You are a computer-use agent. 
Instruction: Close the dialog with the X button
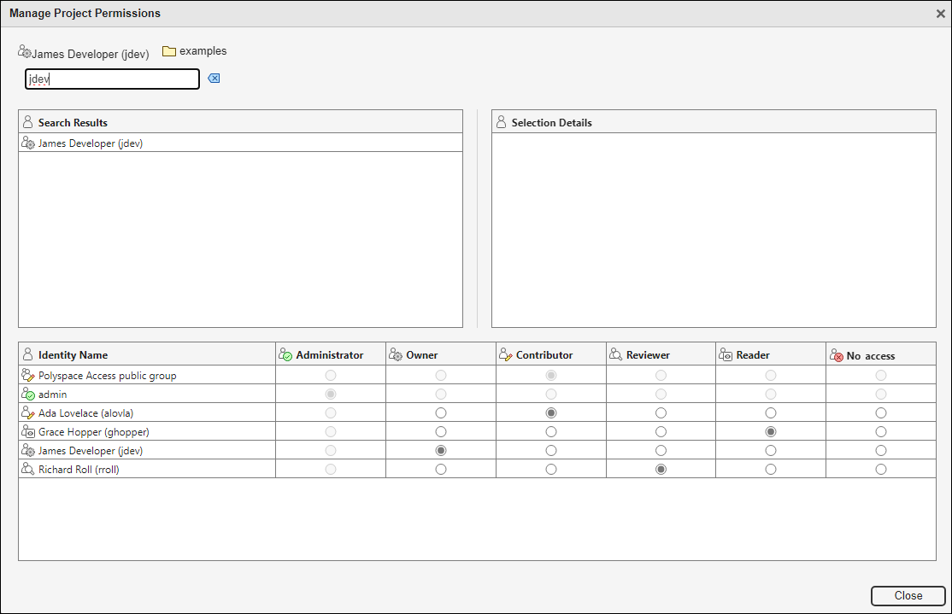point(940,14)
